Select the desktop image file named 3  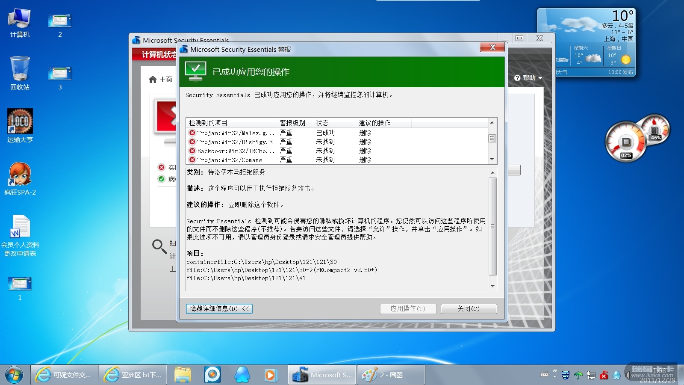(60, 78)
